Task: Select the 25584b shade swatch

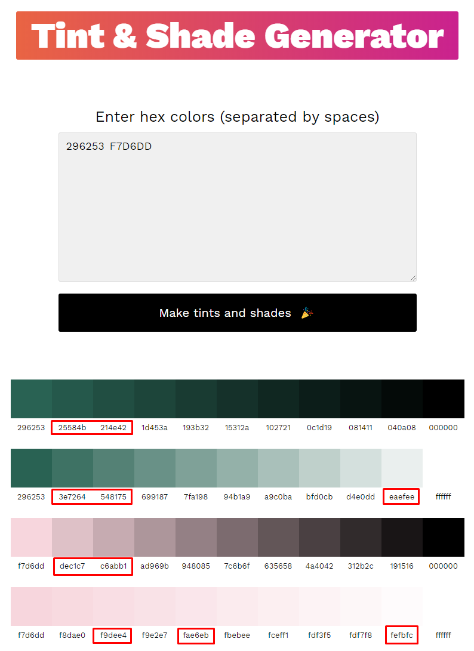Action: pos(72,399)
